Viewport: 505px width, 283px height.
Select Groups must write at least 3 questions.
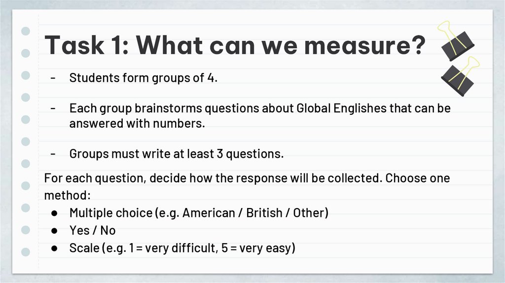176,154
